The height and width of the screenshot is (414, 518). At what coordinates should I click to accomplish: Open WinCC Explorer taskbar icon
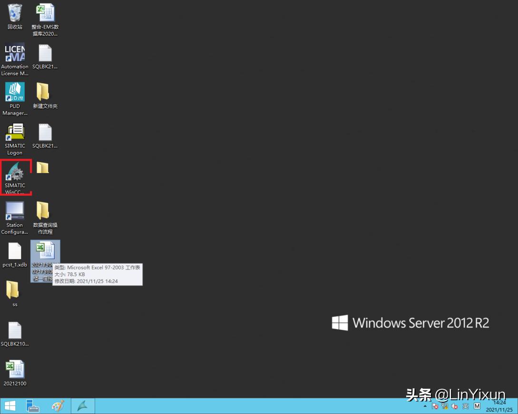point(83,406)
